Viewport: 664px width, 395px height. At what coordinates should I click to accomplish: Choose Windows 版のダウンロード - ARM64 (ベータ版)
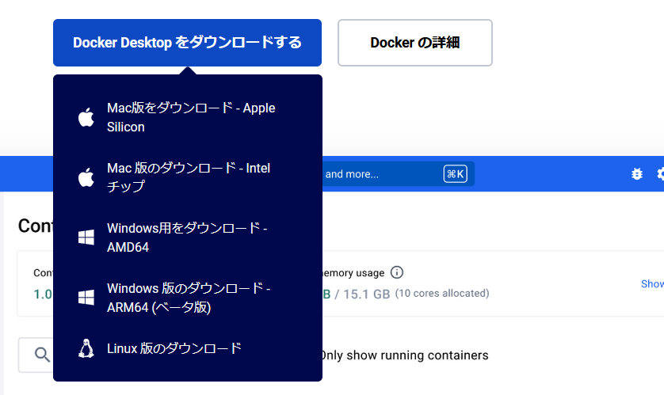click(189, 298)
